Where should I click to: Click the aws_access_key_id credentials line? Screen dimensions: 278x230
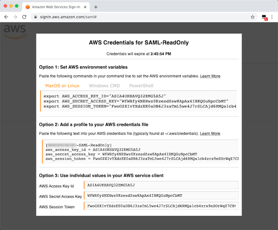point(93,150)
